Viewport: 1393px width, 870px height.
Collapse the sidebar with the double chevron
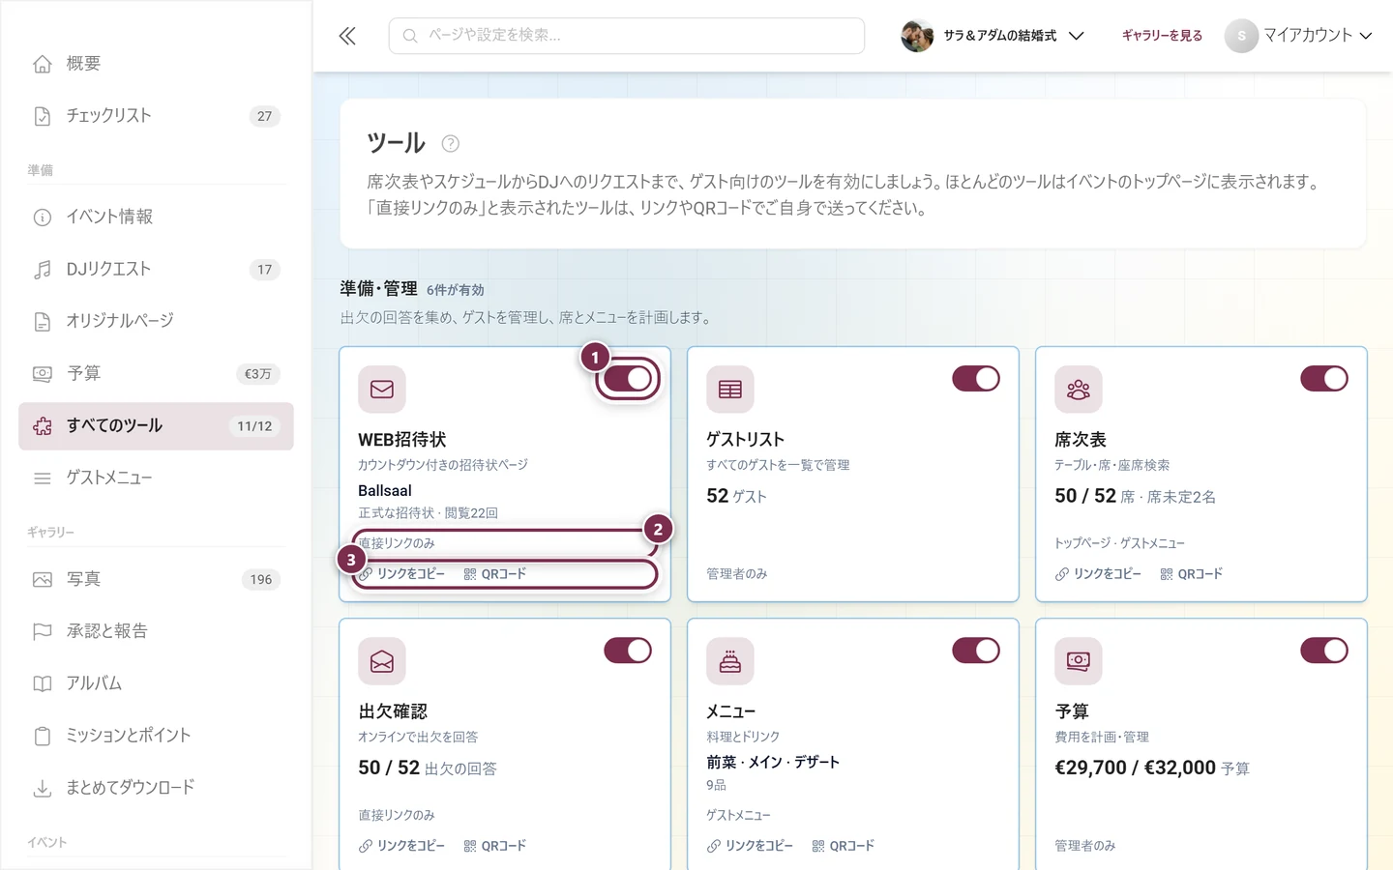pyautogui.click(x=347, y=36)
